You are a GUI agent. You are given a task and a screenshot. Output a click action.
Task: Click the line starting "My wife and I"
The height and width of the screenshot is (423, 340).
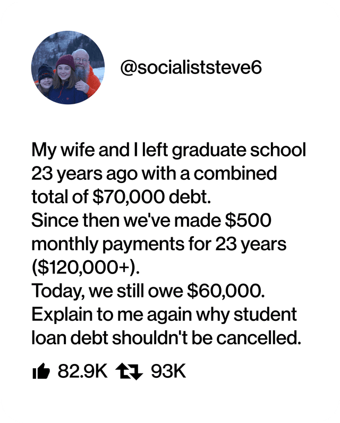[x=169, y=151]
